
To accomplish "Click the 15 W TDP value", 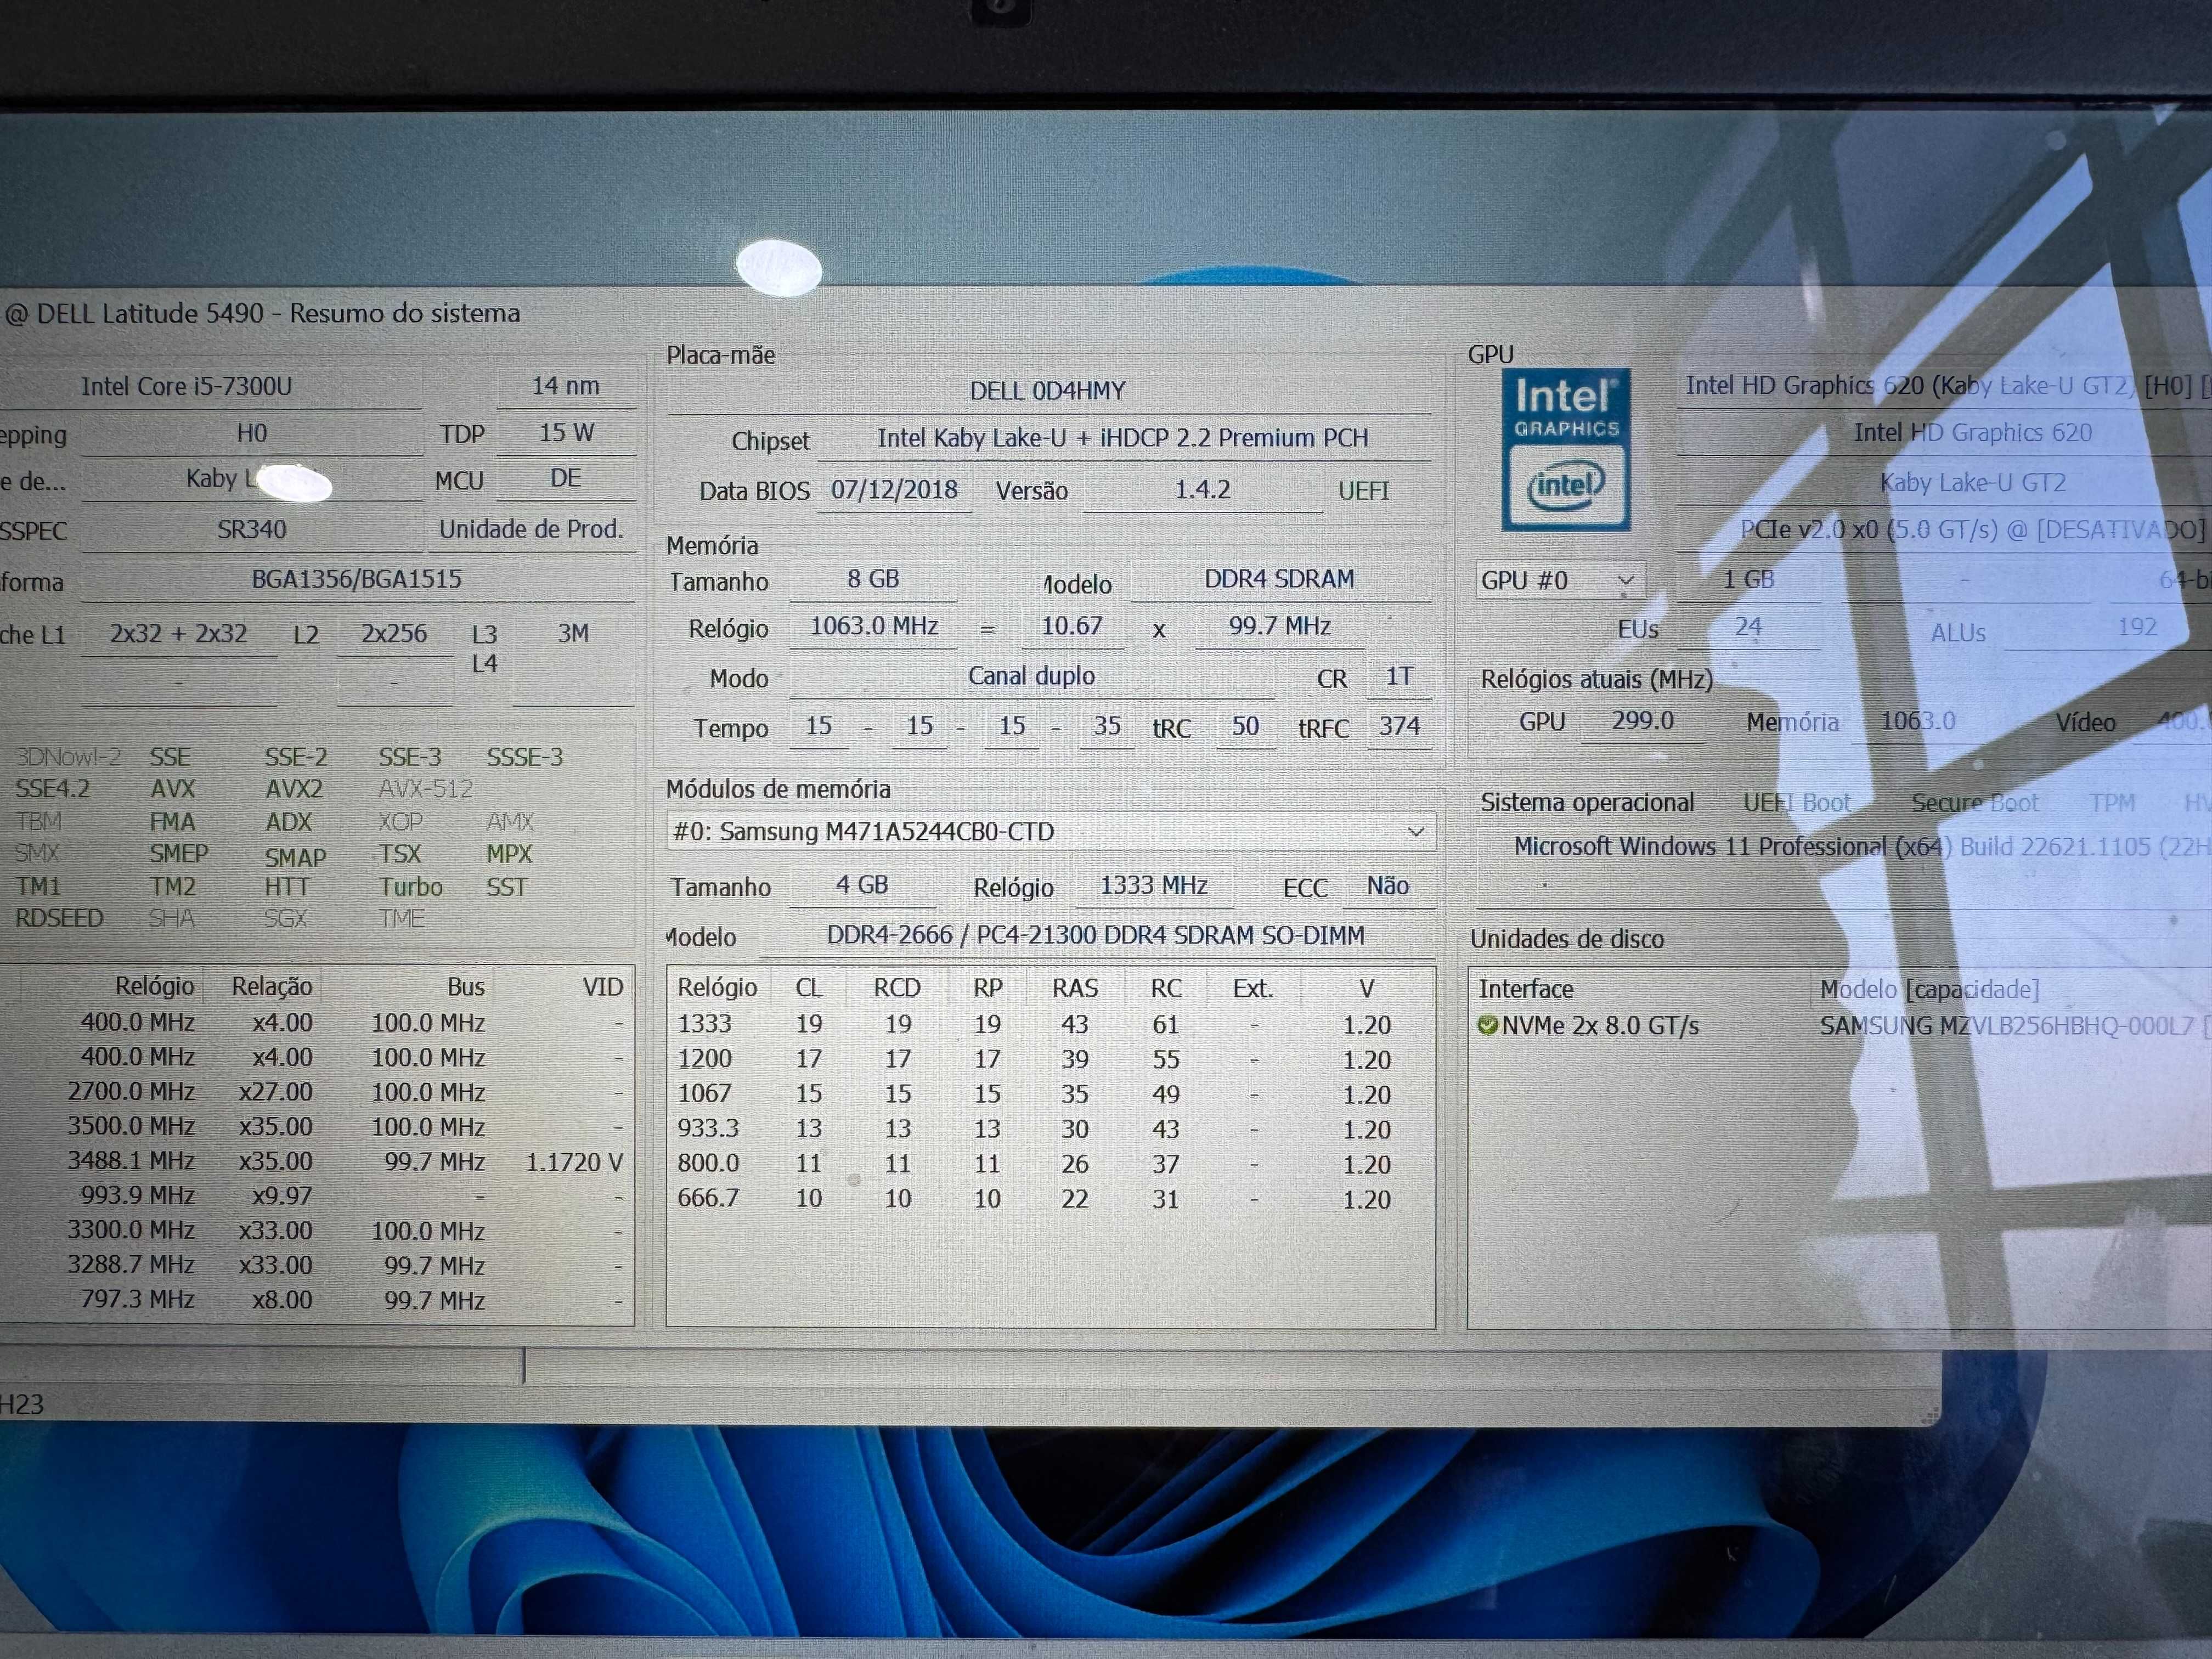I will 566,432.
